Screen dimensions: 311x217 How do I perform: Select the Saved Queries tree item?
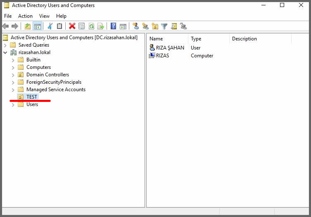[x=34, y=45]
